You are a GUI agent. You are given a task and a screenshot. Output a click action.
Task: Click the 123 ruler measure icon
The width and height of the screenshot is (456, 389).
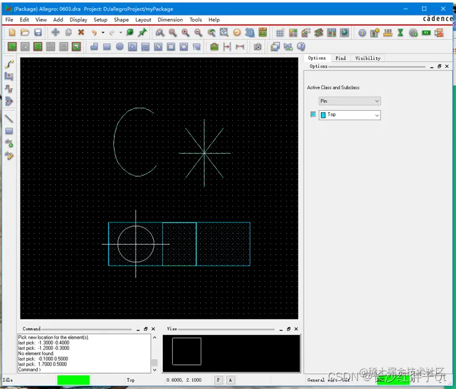point(388,33)
